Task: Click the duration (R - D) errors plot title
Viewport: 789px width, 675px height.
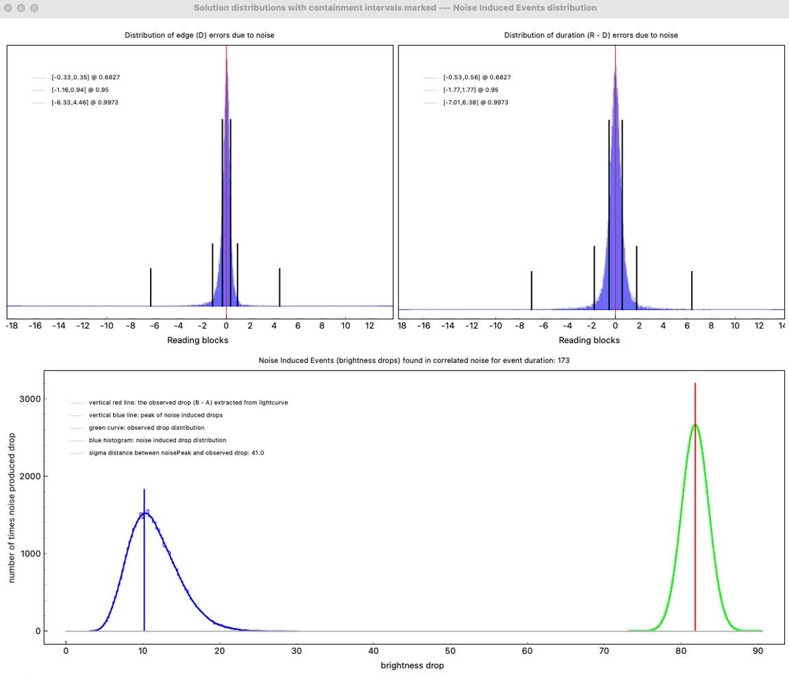Action: 590,35
